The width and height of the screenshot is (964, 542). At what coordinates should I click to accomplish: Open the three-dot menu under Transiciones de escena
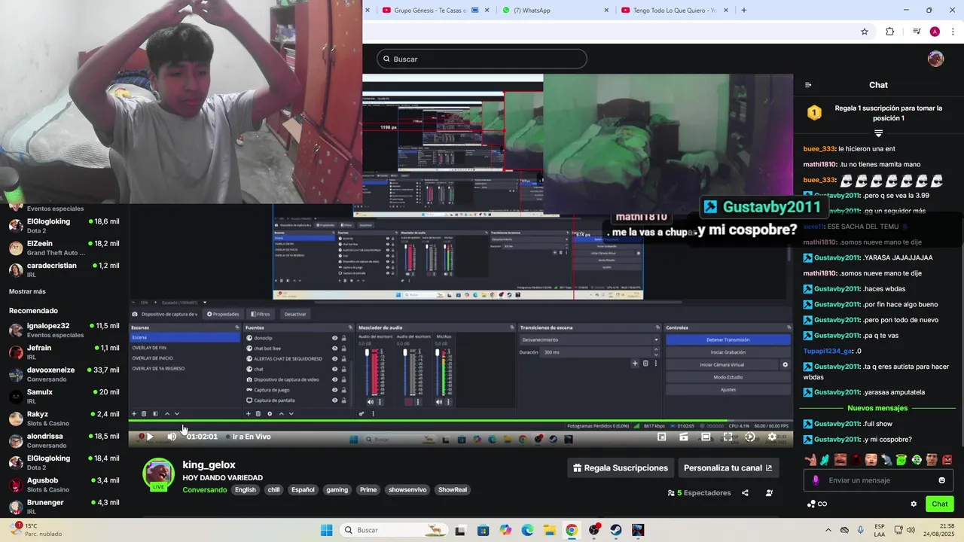tap(655, 363)
